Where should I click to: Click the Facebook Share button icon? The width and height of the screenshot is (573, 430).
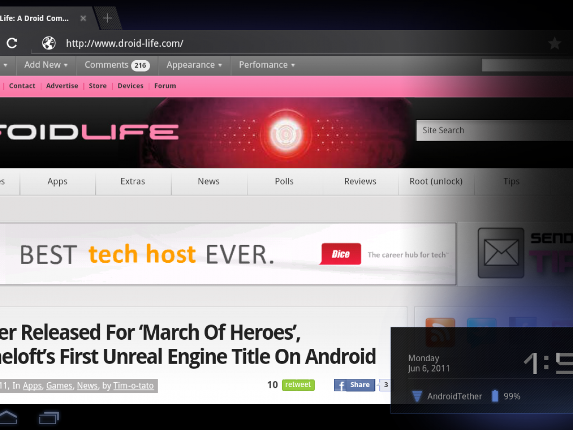354,385
